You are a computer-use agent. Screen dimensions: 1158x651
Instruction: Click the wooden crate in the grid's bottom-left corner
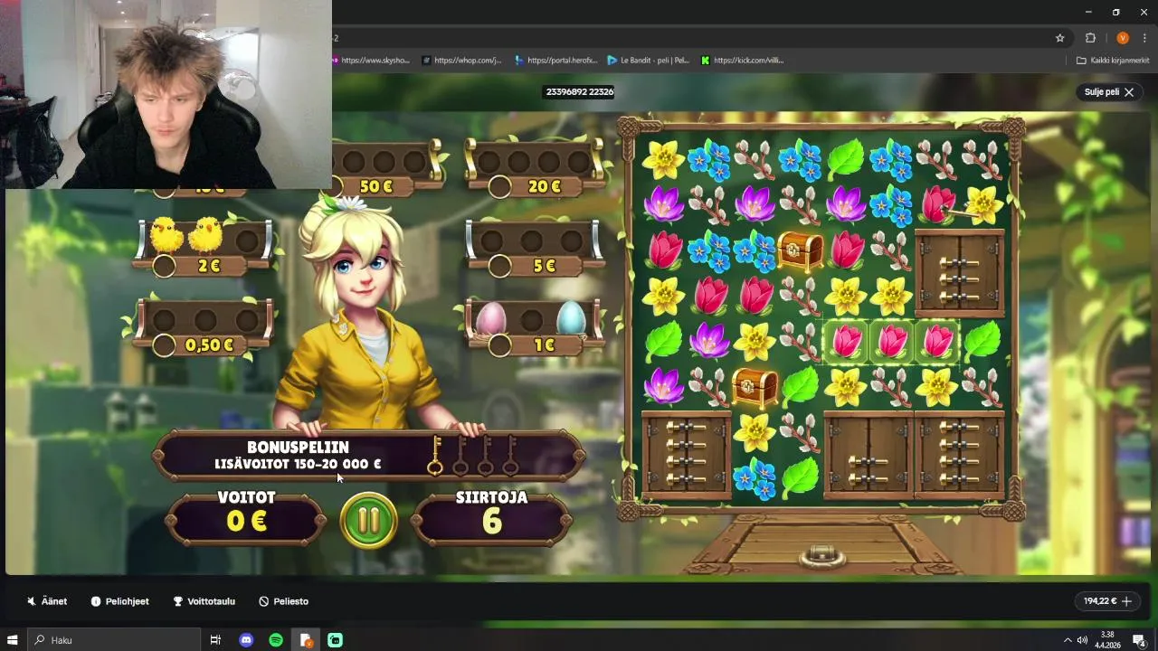click(x=686, y=455)
